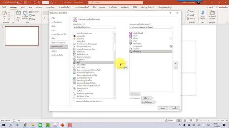This screenshot has height=128, width=229.
Task: Select the Office feedback command icon
Action: click(x=74, y=70)
